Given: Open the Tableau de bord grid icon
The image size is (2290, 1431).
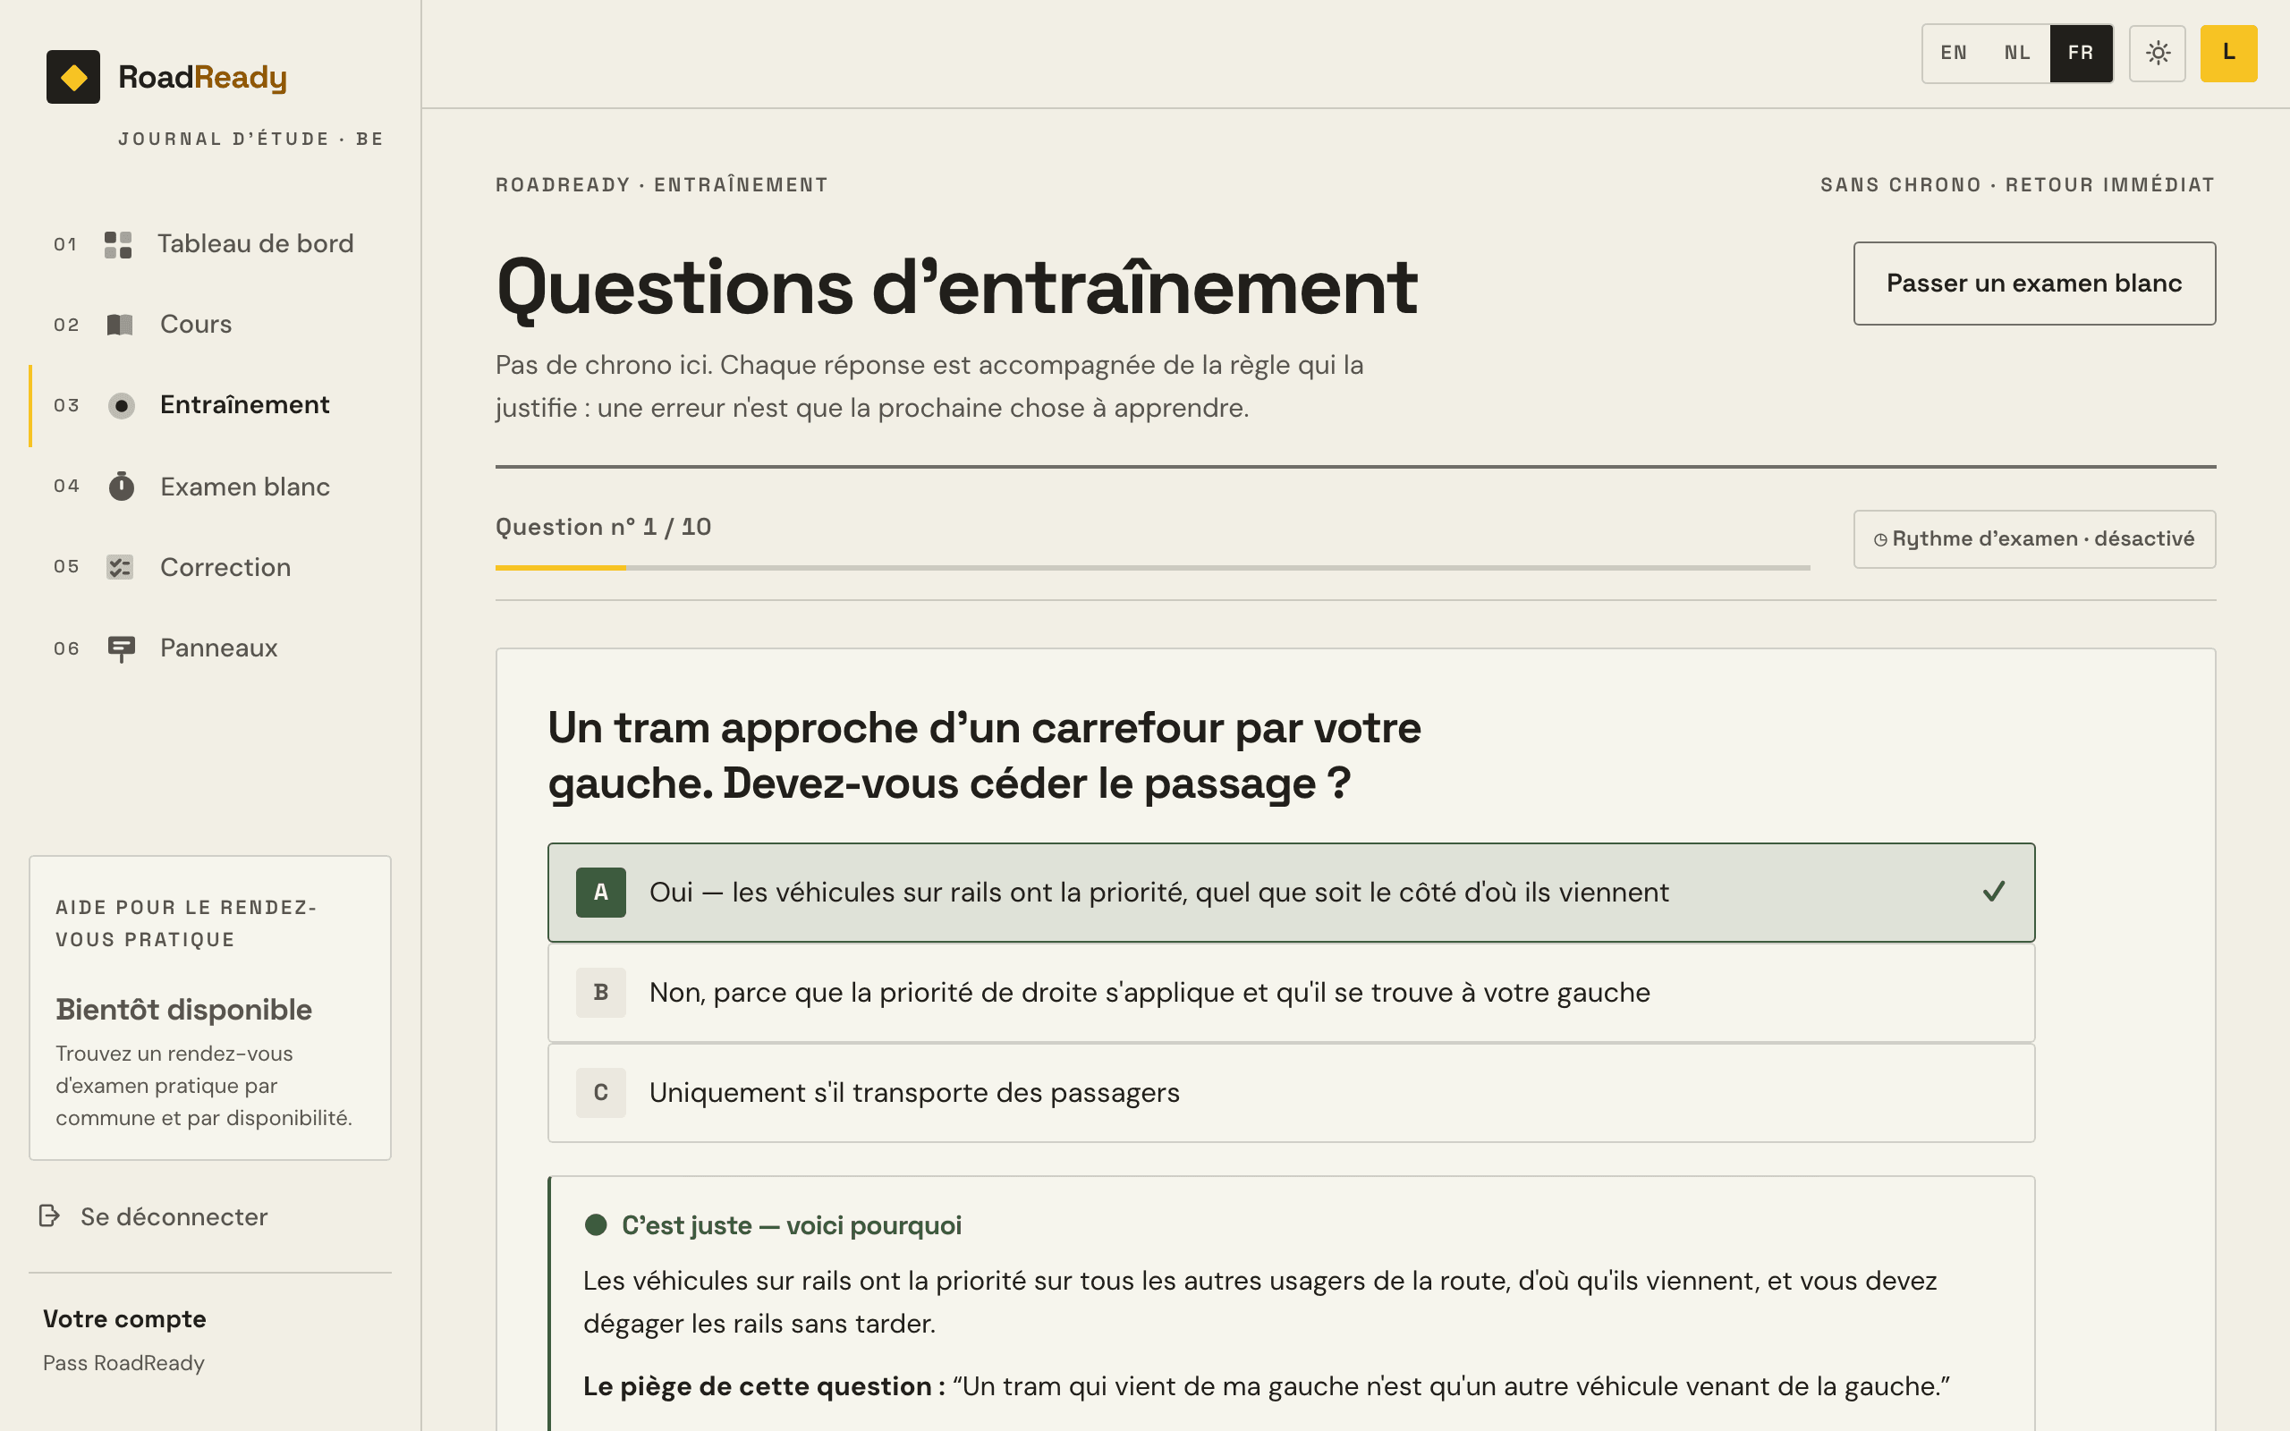Looking at the screenshot, I should [118, 244].
